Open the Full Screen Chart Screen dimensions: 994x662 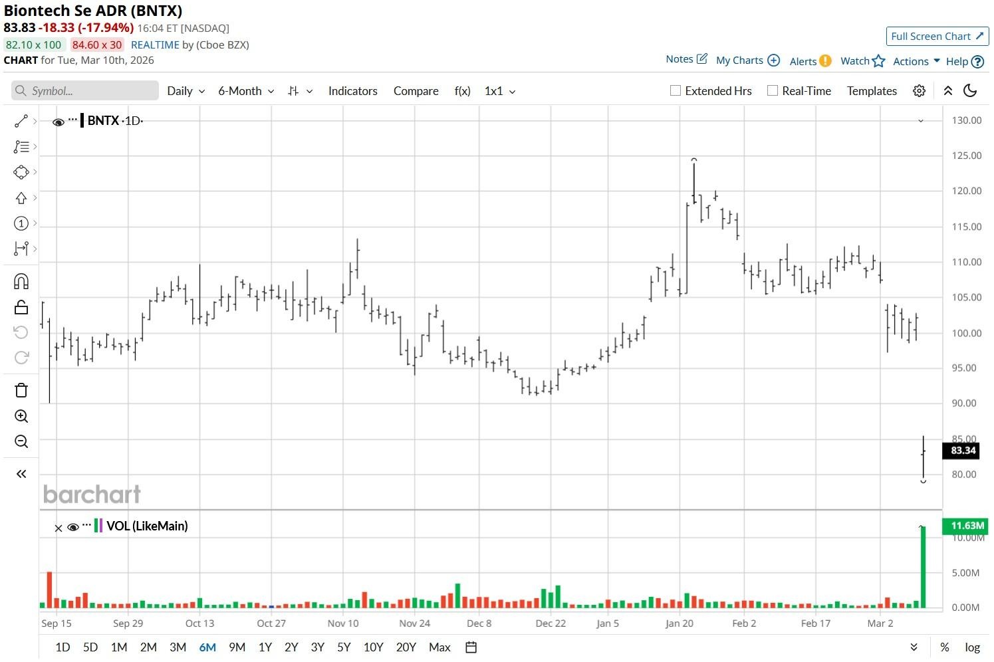point(937,37)
